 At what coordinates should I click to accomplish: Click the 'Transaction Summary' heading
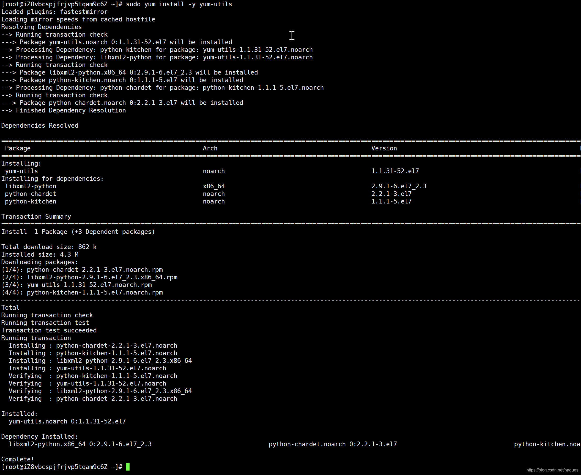click(x=36, y=217)
